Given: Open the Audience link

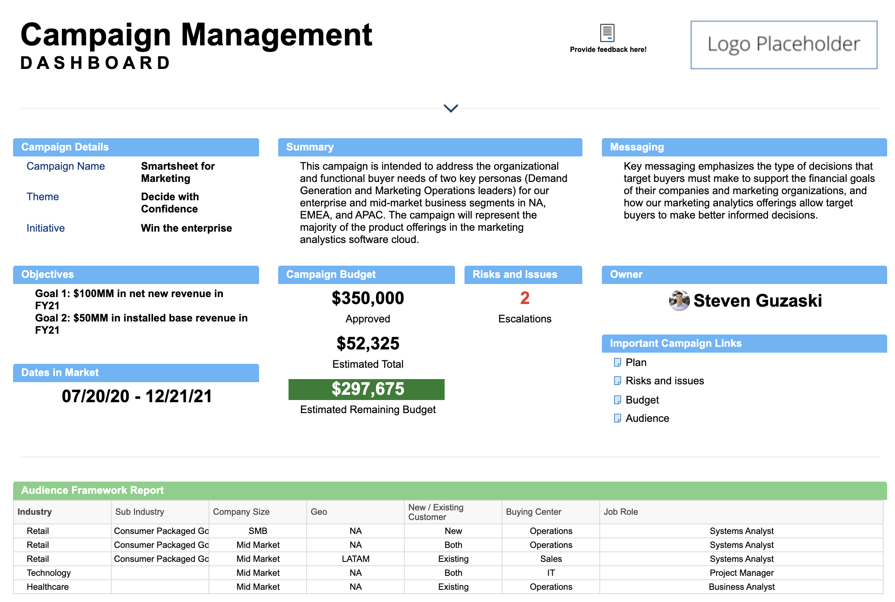Looking at the screenshot, I should click(x=647, y=418).
